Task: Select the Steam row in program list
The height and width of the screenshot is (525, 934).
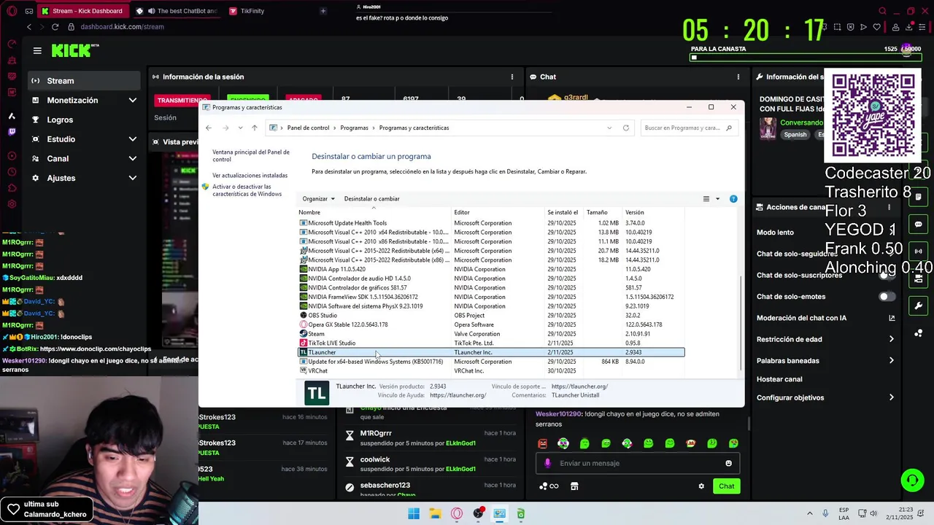Action: (x=491, y=334)
